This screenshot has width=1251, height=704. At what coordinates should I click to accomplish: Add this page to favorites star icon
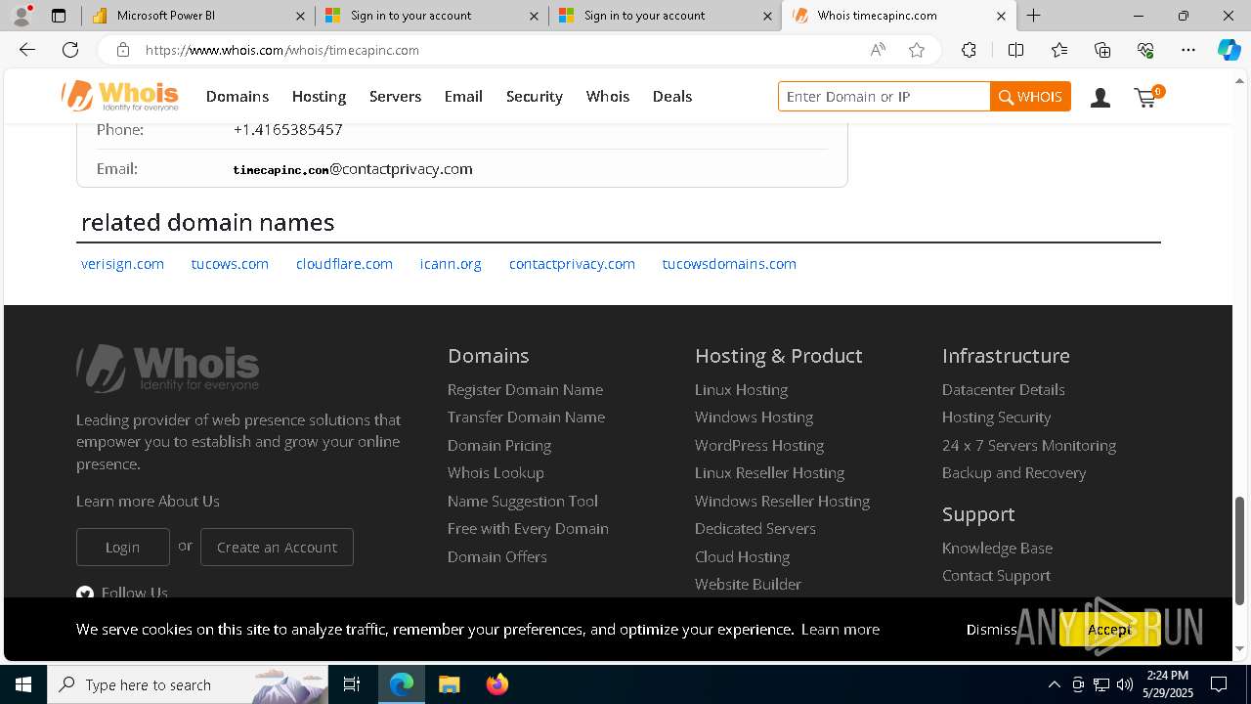click(917, 50)
